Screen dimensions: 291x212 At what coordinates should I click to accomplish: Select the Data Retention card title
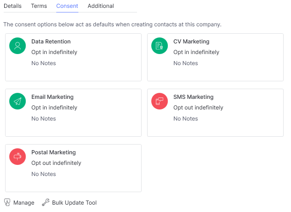point(51,42)
